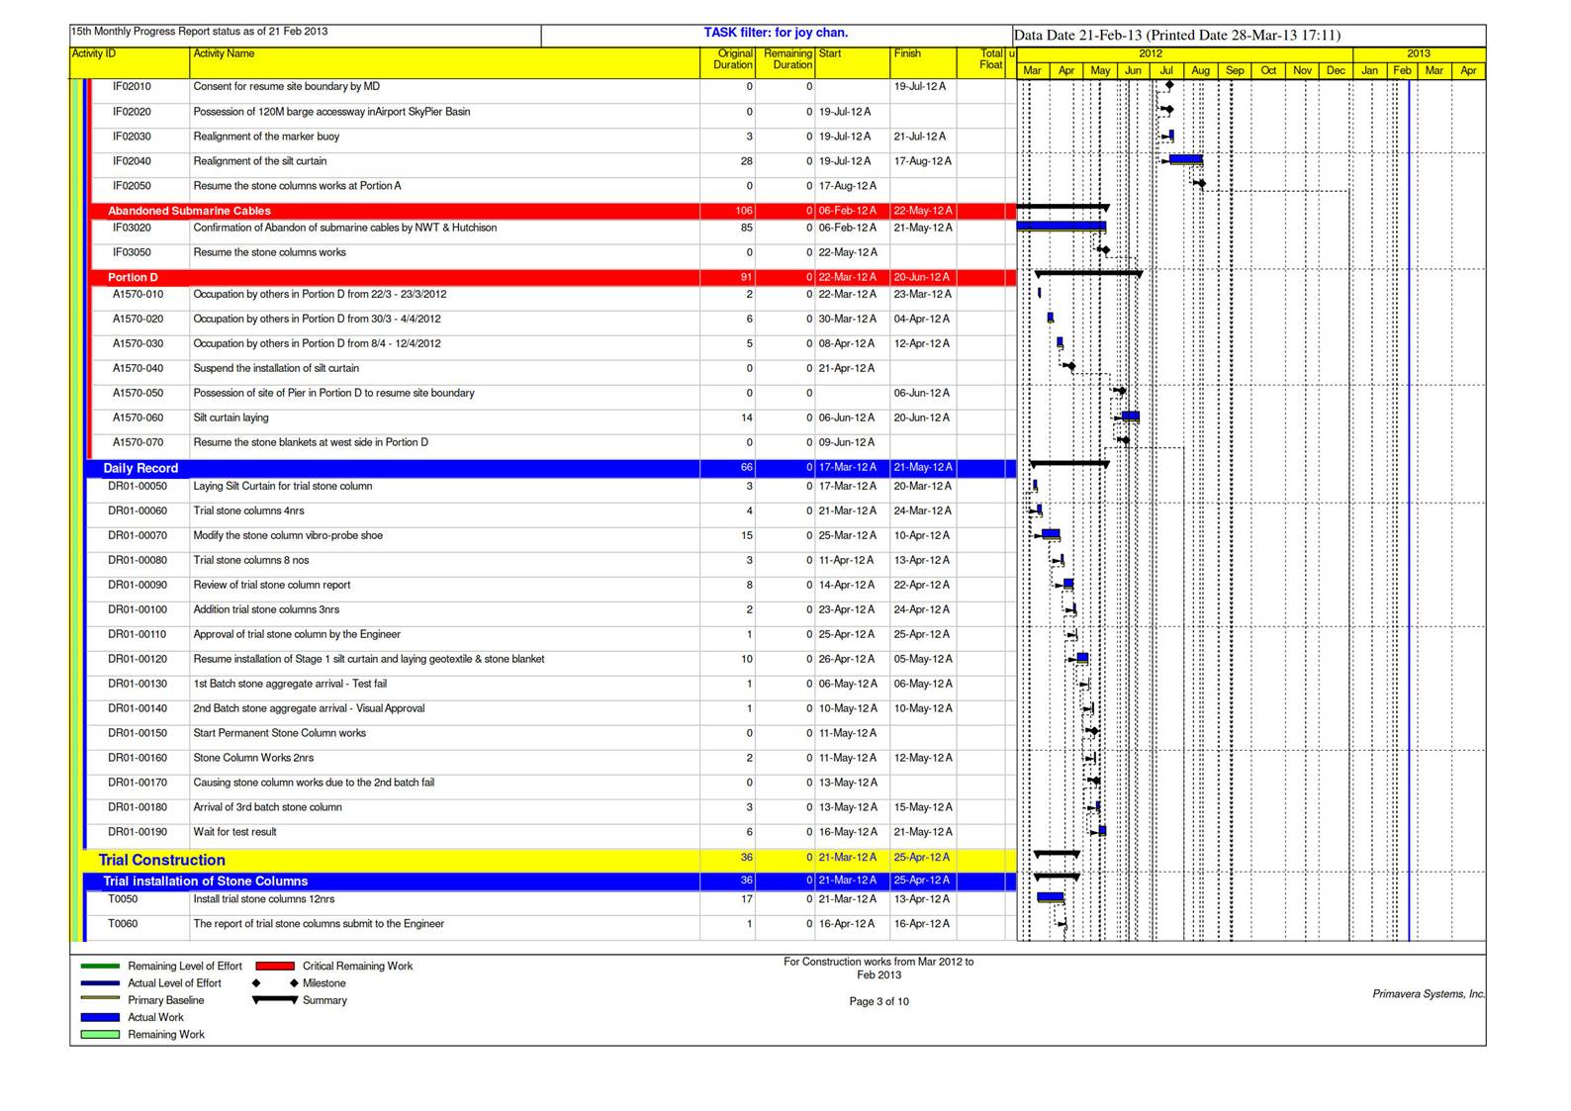
Task: Click '1st Batch stone aggregate arrival - Test fail'
Action: tap(290, 684)
